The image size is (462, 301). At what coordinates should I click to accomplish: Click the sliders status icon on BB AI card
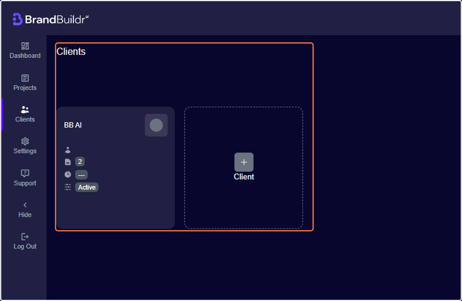(x=68, y=187)
